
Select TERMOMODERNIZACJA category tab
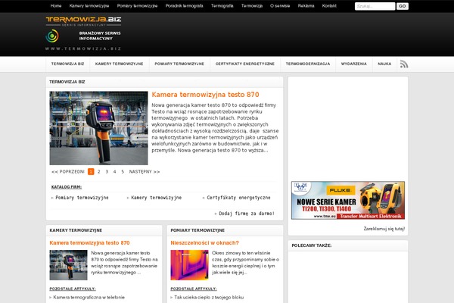pos(308,64)
